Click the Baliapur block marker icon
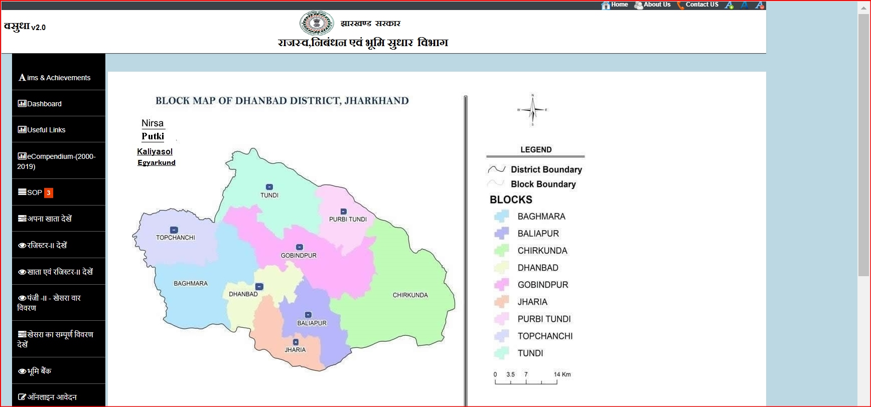Viewport: 871px width, 407px height. point(308,315)
